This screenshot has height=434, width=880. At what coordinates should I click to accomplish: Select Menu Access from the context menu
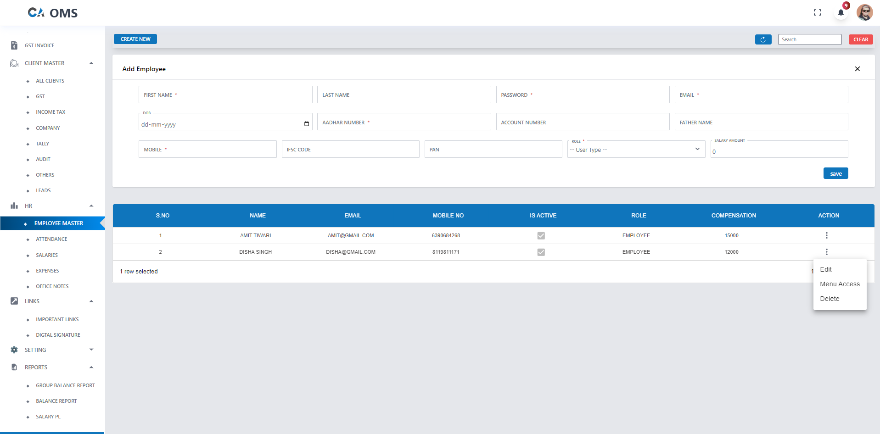click(x=840, y=284)
